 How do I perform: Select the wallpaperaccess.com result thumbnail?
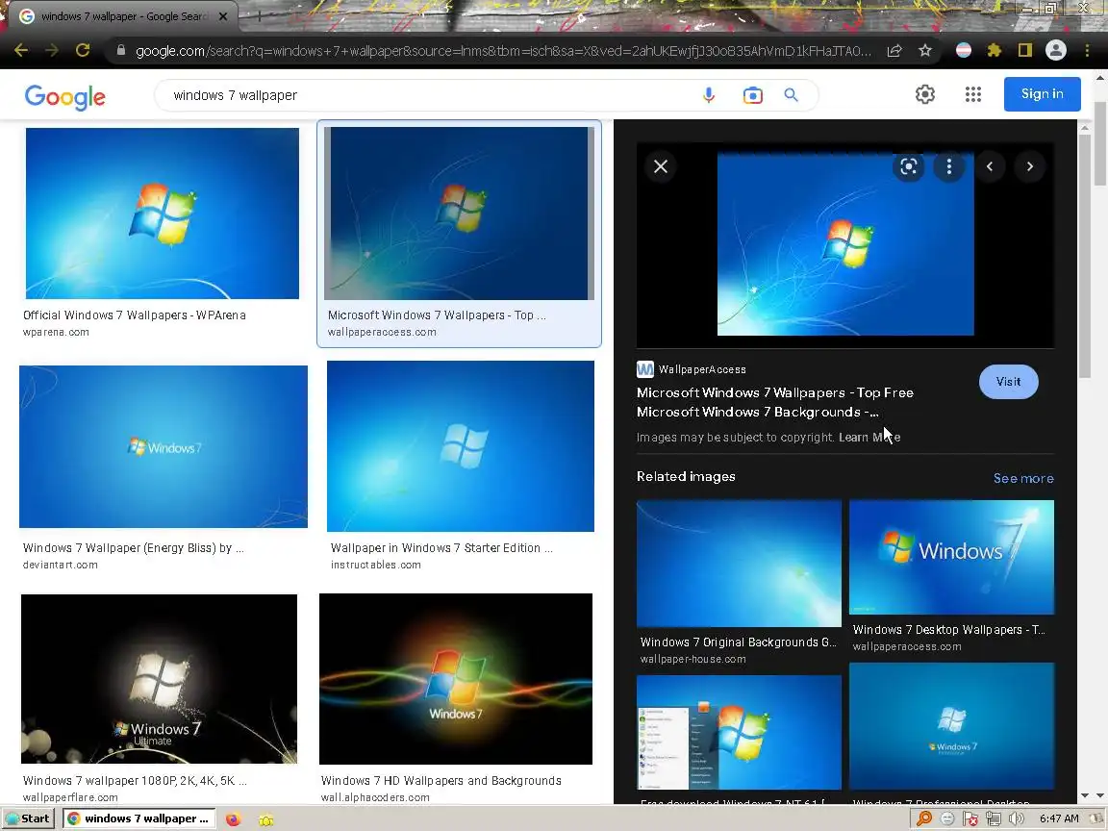(x=460, y=214)
